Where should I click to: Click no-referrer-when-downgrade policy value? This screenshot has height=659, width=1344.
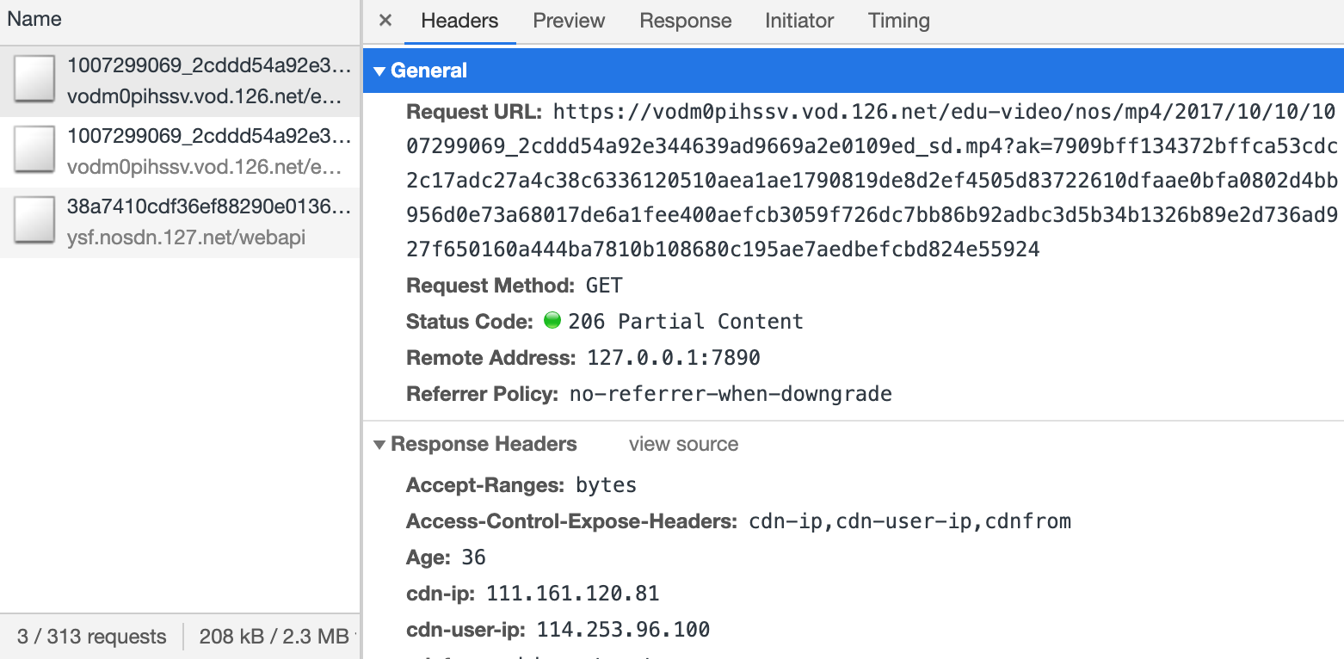click(731, 394)
